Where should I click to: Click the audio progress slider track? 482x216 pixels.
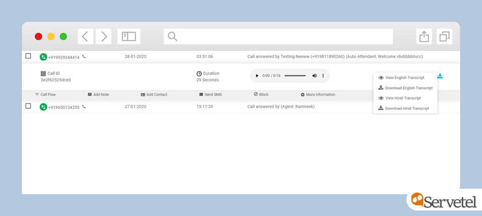(x=295, y=75)
